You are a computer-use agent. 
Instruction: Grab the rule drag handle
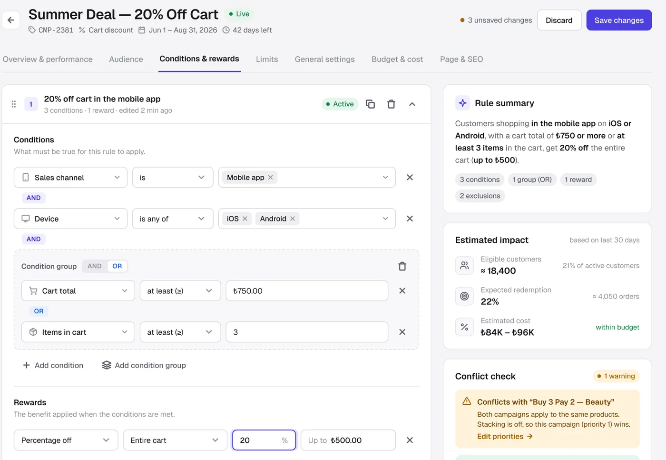[x=14, y=104]
